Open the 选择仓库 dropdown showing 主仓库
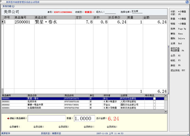The image size is (190, 136). coord(137,12)
